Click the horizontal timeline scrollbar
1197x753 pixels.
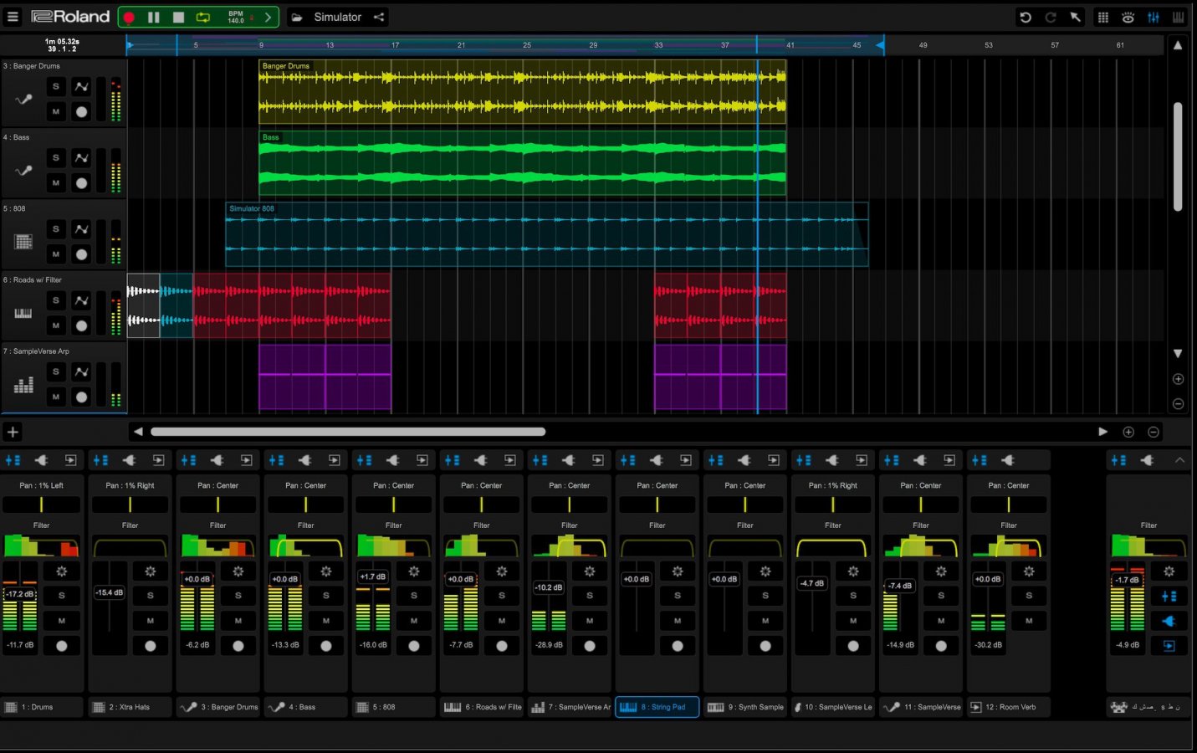point(348,432)
